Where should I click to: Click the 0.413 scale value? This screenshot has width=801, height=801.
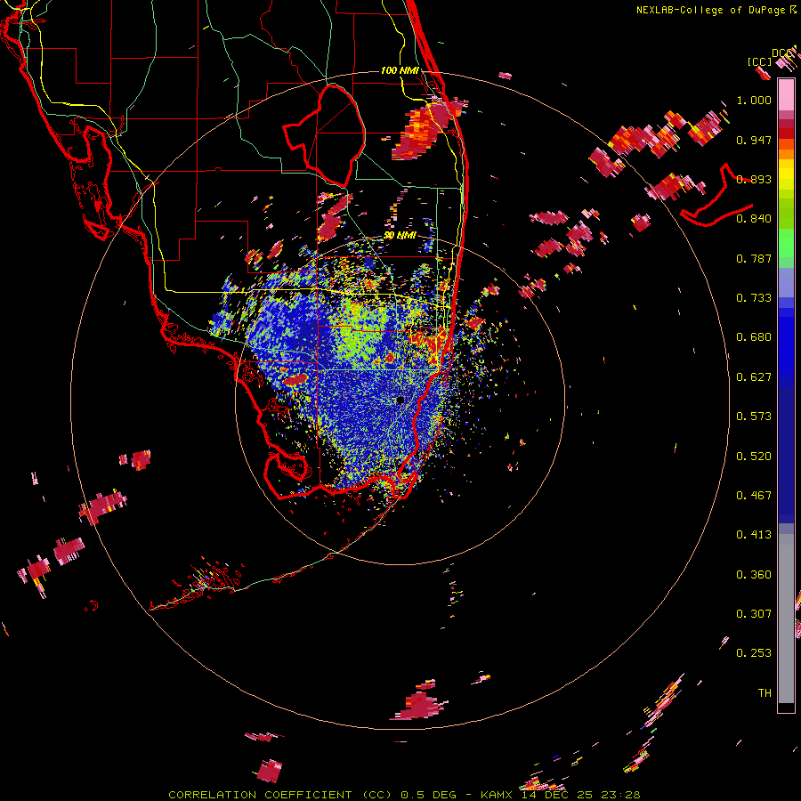pos(754,535)
